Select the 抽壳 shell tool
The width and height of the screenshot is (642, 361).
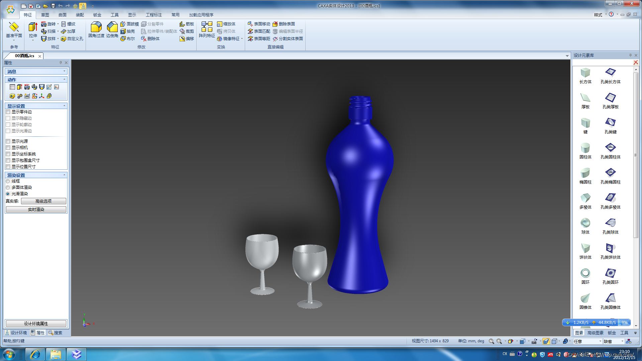click(x=127, y=31)
